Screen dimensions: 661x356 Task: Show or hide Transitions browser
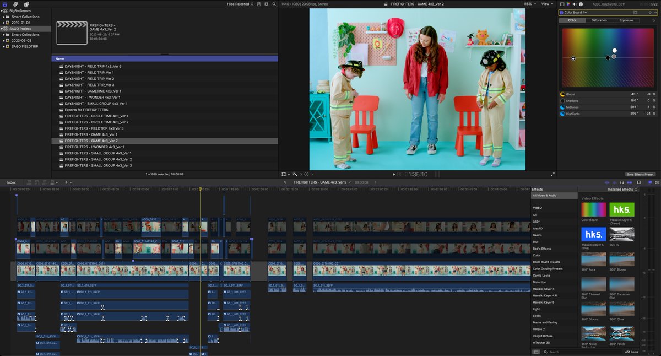coord(657,182)
